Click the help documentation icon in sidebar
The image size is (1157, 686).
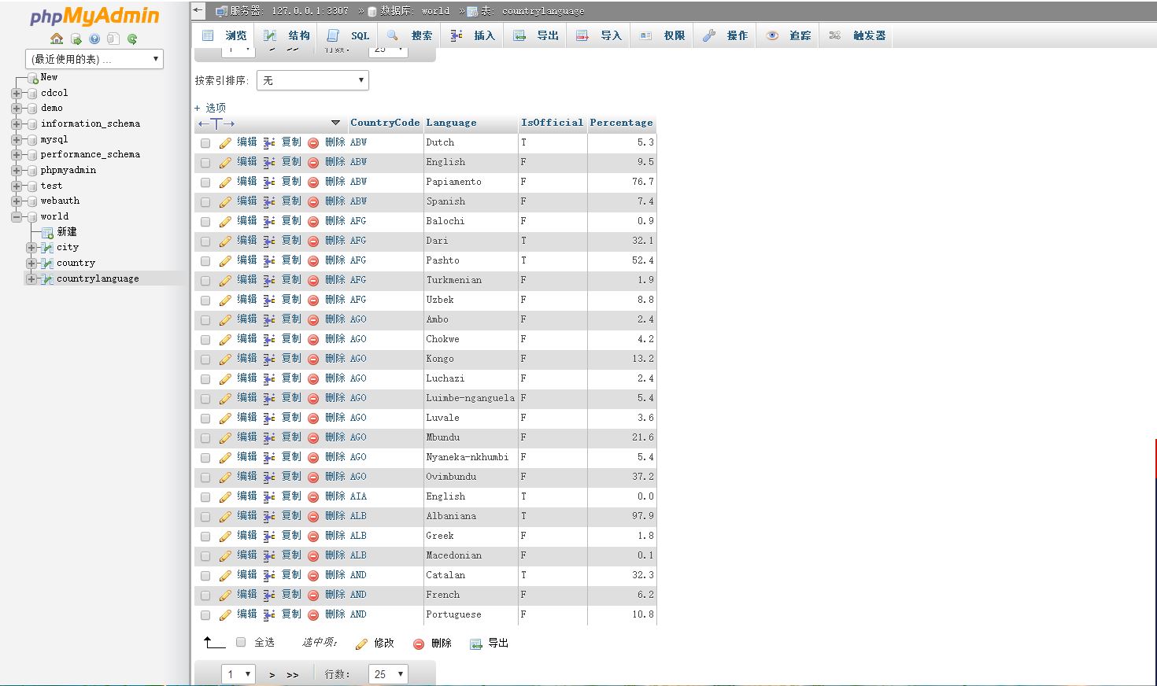coord(94,39)
